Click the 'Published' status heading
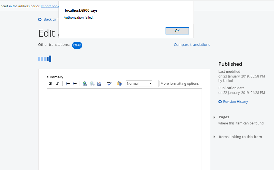This screenshot has width=274, height=170. point(230,64)
